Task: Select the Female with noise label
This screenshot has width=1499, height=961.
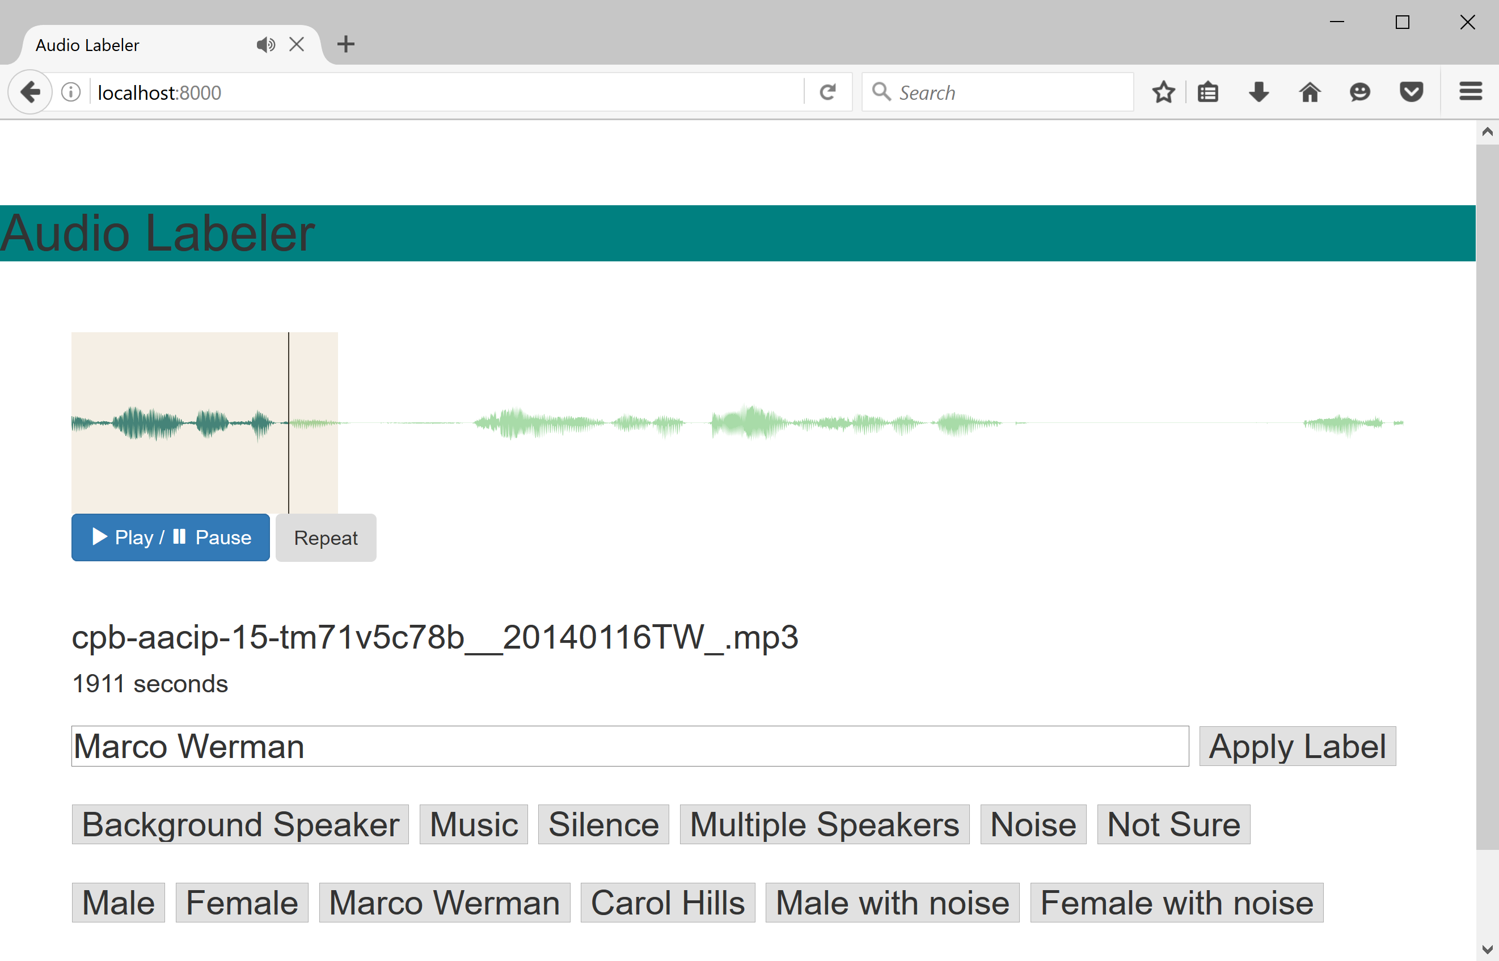Action: pyautogui.click(x=1176, y=901)
